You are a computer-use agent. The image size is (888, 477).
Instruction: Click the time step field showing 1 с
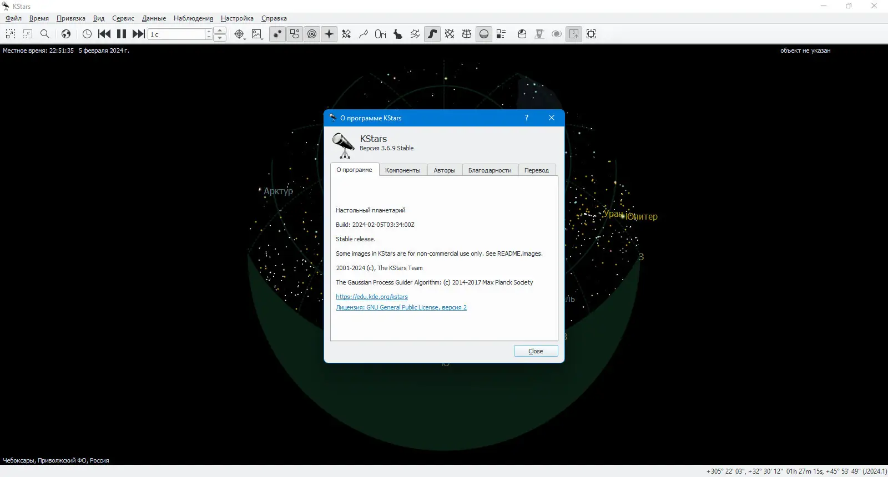[177, 34]
